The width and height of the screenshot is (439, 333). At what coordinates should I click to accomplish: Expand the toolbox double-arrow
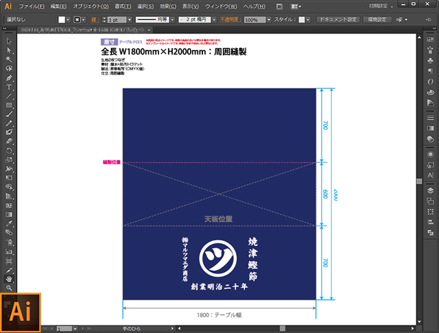pyautogui.click(x=5, y=29)
